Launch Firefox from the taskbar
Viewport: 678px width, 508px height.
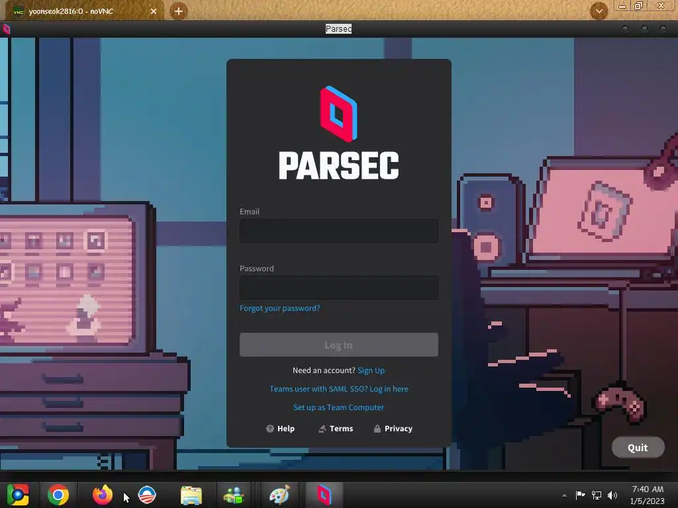(x=103, y=495)
